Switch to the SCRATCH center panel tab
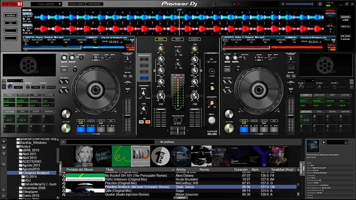356x200 pixels. point(195,39)
